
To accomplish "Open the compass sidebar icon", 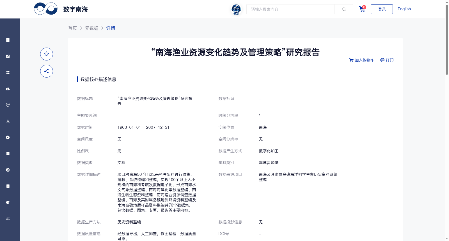I will click(8, 137).
